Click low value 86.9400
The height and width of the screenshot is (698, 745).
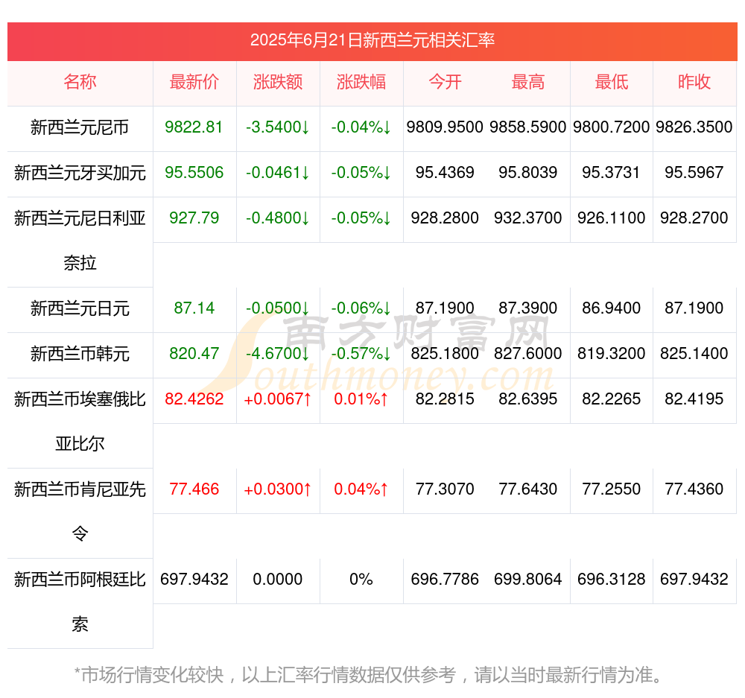612,308
